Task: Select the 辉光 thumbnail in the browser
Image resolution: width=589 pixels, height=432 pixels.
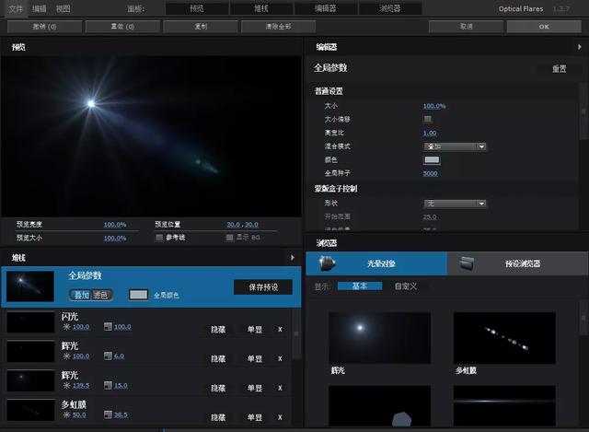Action: (380, 338)
